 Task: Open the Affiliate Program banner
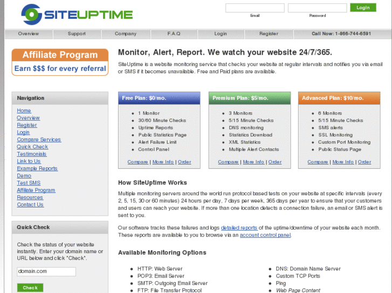(x=60, y=62)
